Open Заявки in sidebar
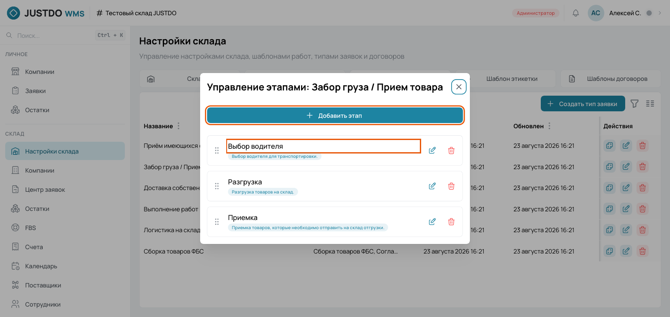670x317 pixels. 65,91
